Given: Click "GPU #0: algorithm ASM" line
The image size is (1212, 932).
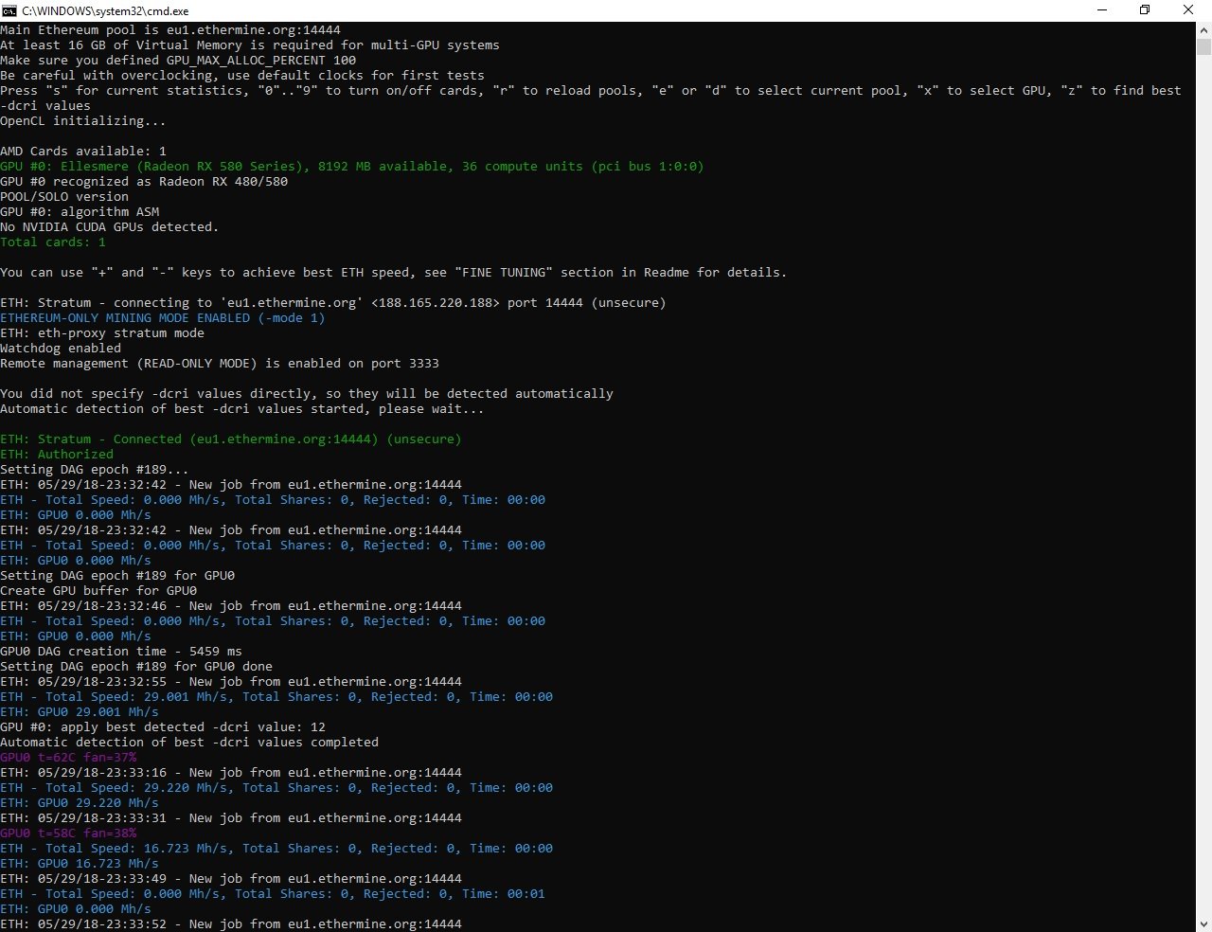Looking at the screenshot, I should point(80,212).
